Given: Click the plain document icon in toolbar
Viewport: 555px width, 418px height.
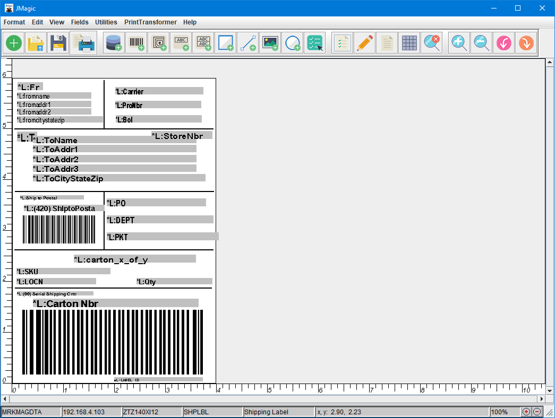Looking at the screenshot, I should (x=387, y=43).
